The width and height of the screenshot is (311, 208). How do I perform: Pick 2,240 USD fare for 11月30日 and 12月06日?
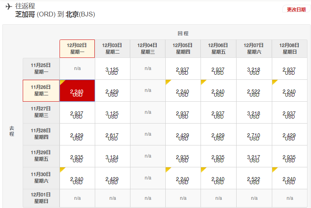(219, 178)
